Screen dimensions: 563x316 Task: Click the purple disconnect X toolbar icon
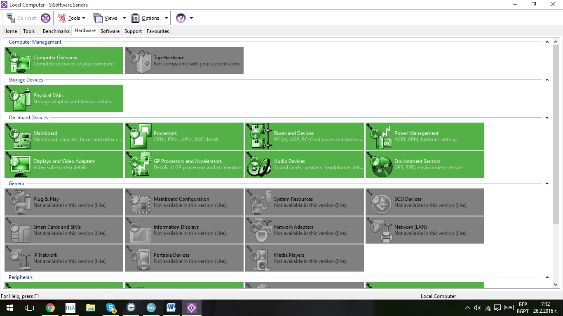(x=46, y=18)
